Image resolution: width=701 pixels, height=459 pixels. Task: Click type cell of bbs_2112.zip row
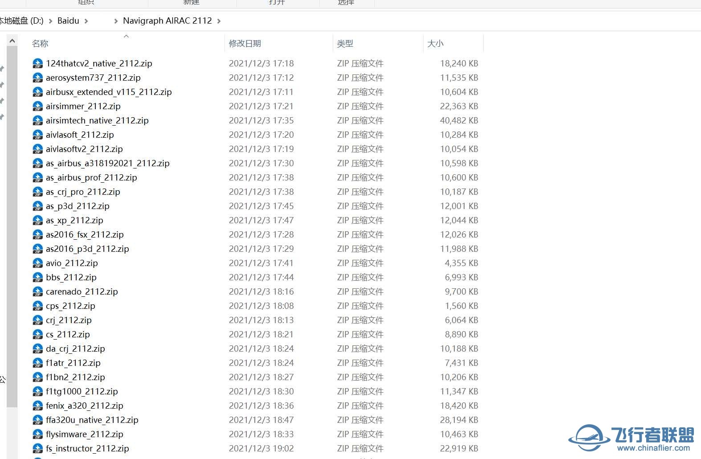[360, 277]
